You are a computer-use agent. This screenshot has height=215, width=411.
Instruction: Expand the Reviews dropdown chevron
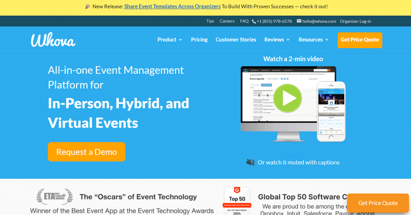pyautogui.click(x=288, y=40)
